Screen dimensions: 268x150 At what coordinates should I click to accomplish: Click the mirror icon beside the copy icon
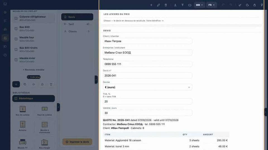click(x=33, y=84)
